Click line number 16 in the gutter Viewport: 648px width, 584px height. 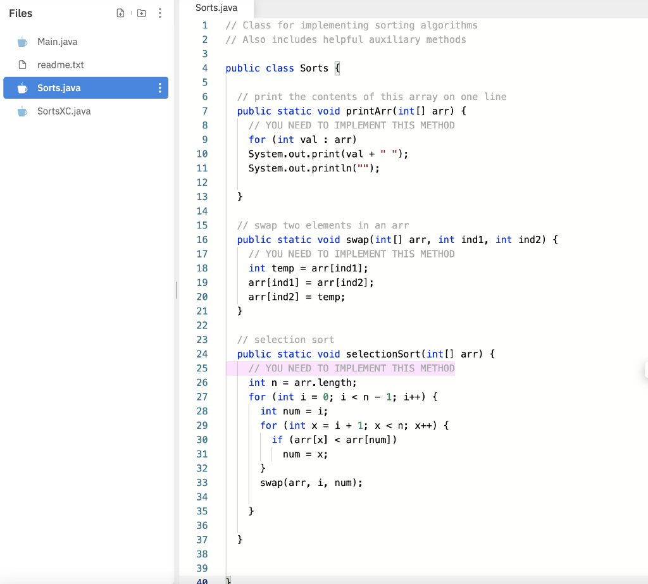click(x=202, y=240)
